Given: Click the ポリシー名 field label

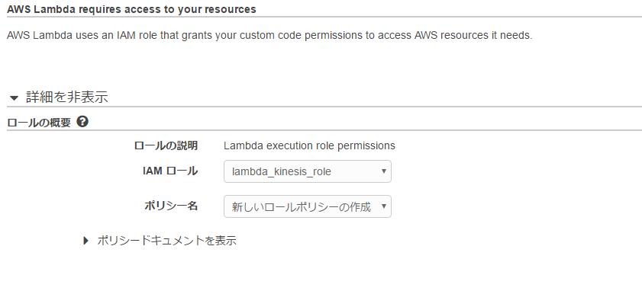Looking at the screenshot, I should click(171, 206).
